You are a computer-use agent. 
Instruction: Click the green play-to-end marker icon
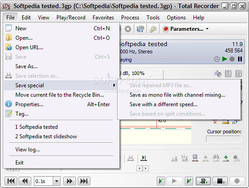pyautogui.click(x=144, y=158)
